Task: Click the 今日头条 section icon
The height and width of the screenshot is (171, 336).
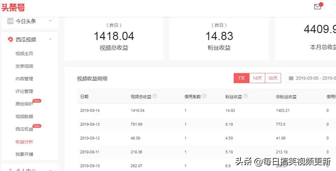Action: click(x=10, y=21)
